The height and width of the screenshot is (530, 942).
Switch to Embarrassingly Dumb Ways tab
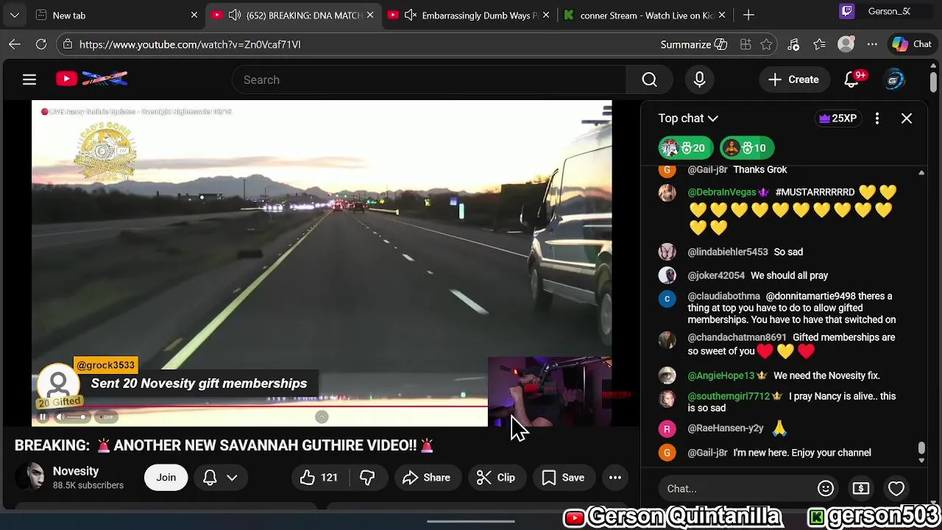point(471,15)
